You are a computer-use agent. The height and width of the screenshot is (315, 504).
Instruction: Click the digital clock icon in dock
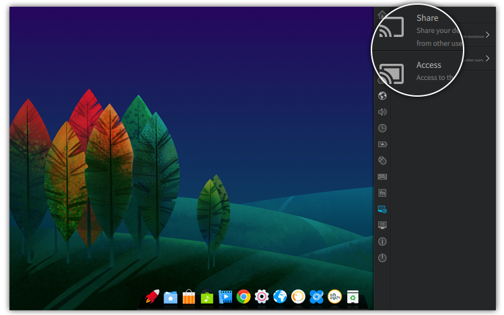point(334,297)
